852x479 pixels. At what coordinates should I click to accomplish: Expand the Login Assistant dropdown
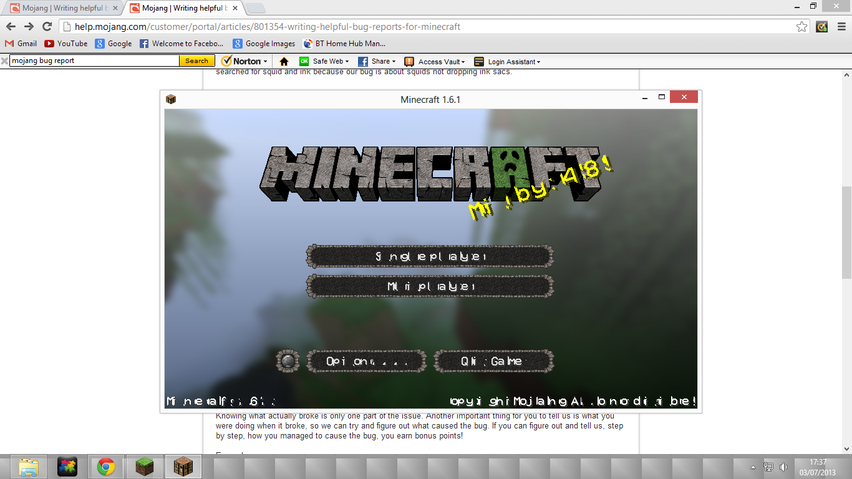(x=507, y=61)
